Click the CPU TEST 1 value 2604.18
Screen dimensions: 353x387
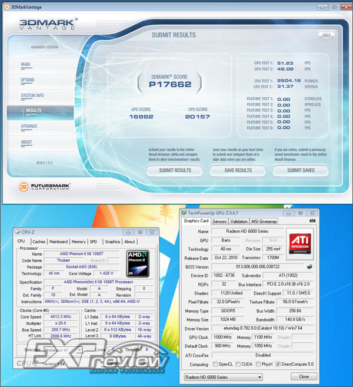tap(289, 81)
